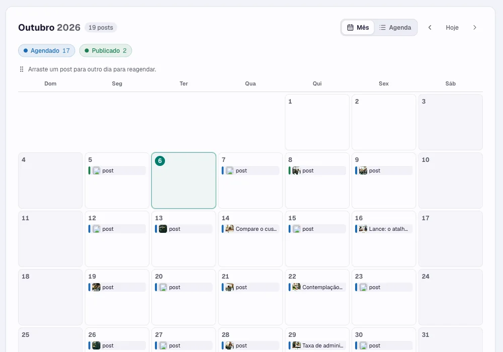Image resolution: width=503 pixels, height=352 pixels.
Task: Switch to Agenda view
Action: click(x=395, y=28)
